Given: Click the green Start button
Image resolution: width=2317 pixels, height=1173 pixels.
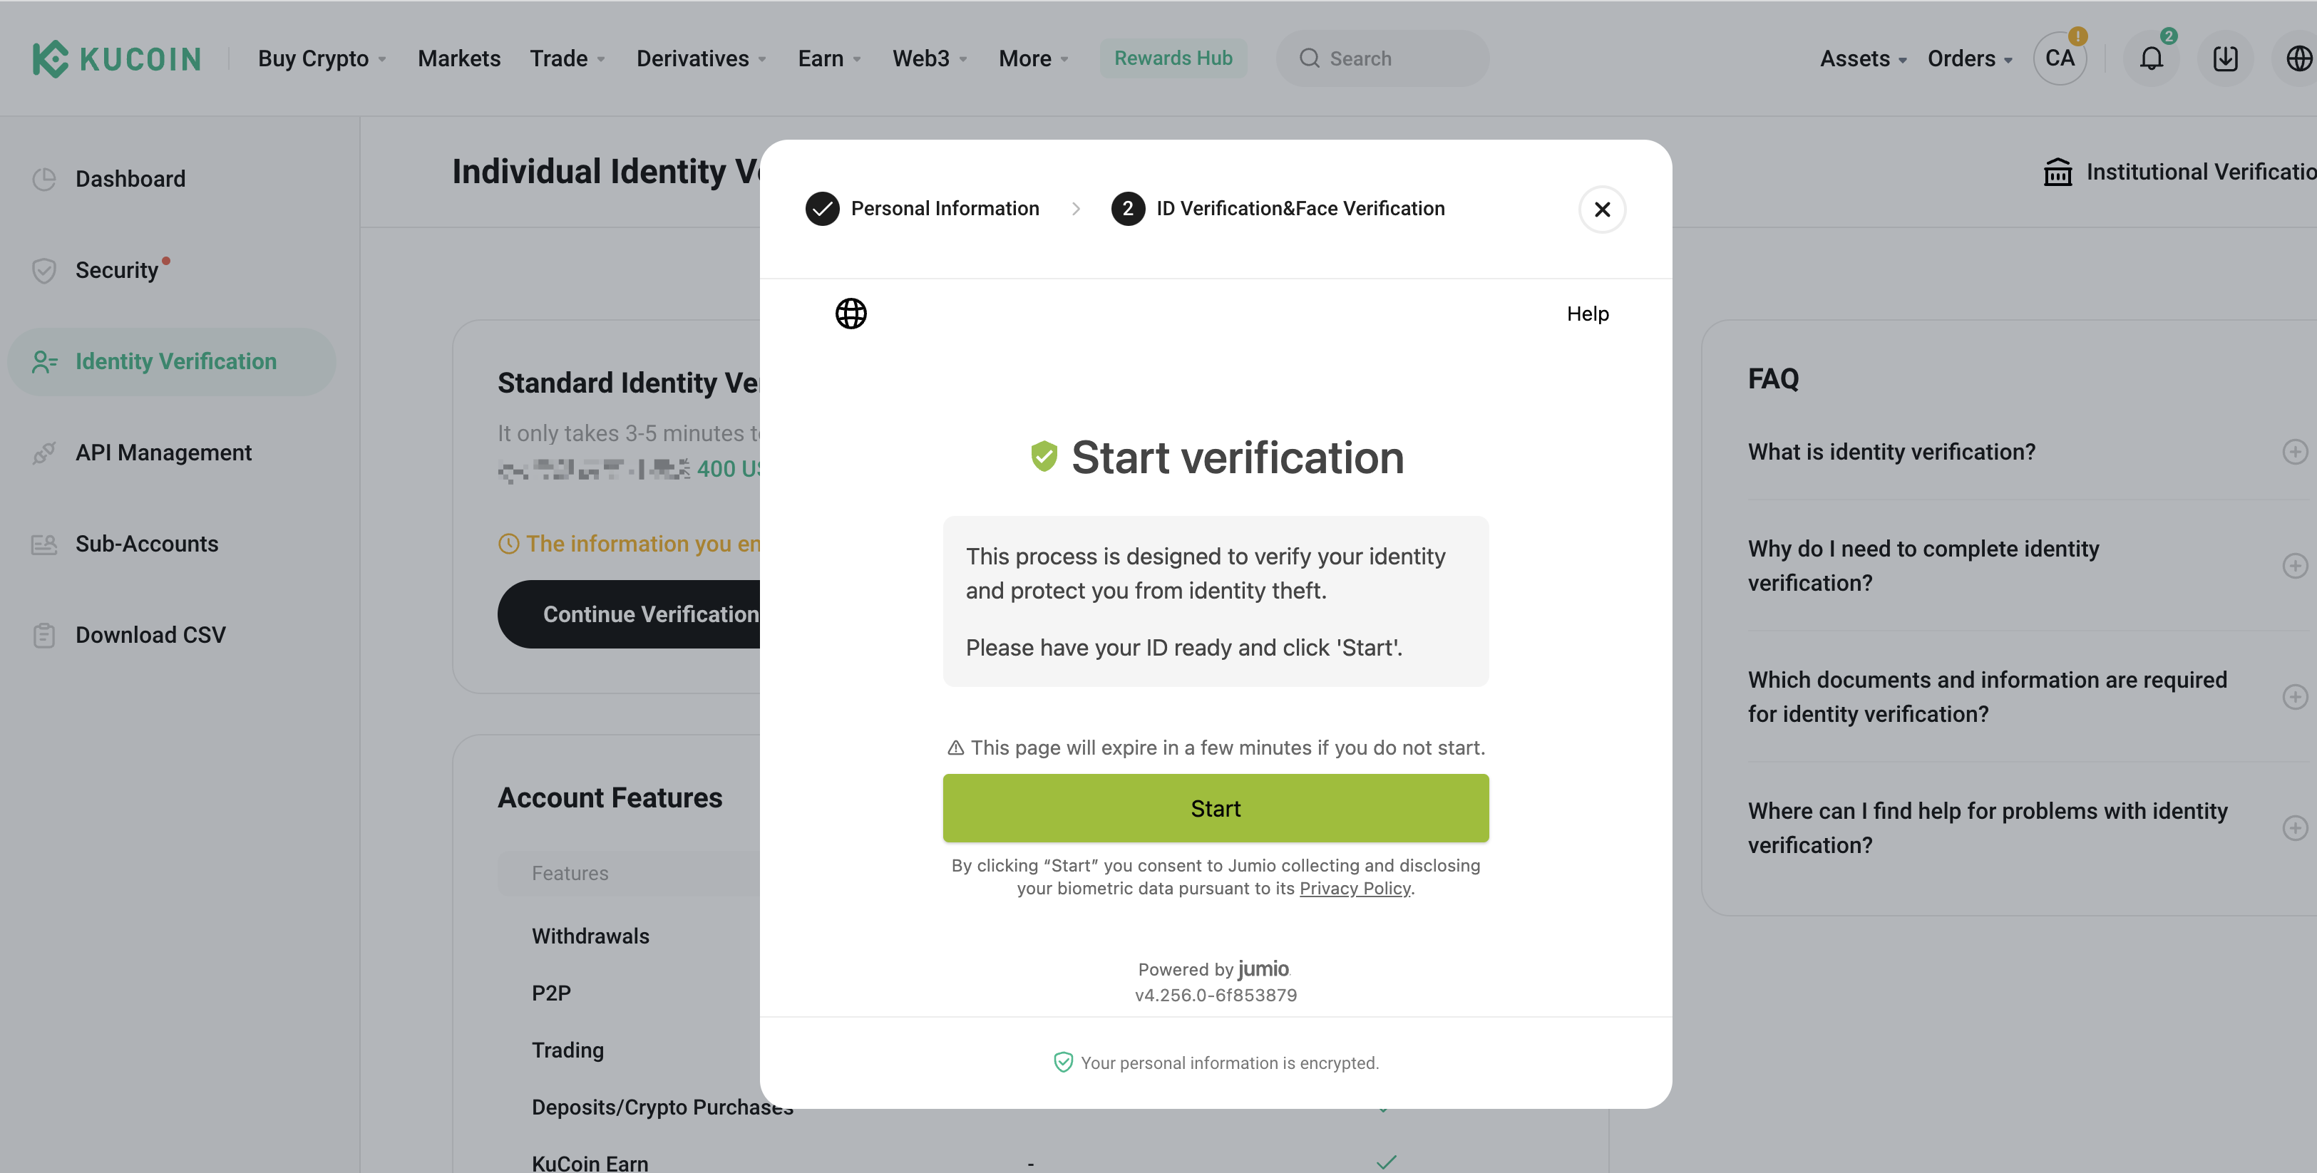Looking at the screenshot, I should 1215,807.
